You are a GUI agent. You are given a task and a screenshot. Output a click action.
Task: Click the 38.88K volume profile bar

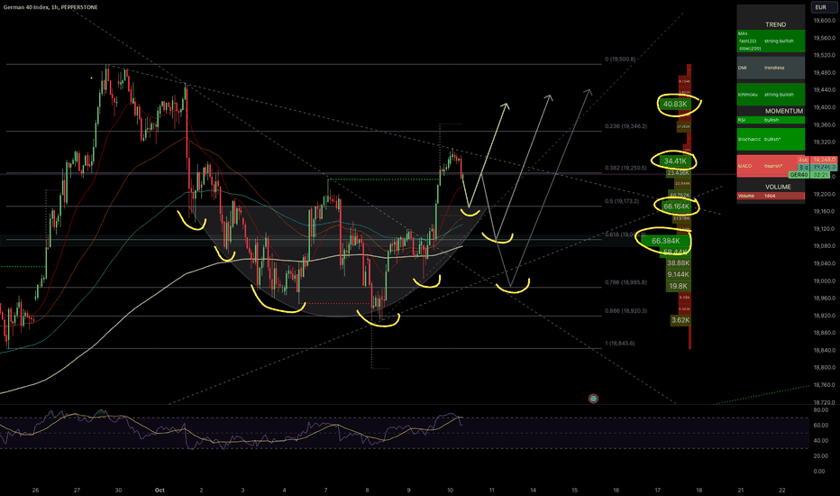(x=678, y=263)
